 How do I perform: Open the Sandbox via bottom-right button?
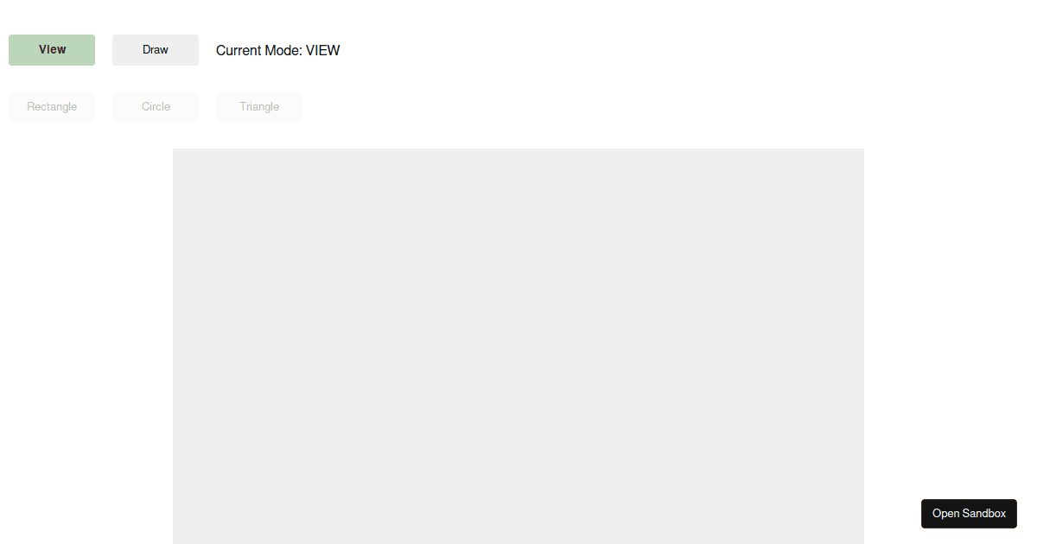tap(969, 514)
